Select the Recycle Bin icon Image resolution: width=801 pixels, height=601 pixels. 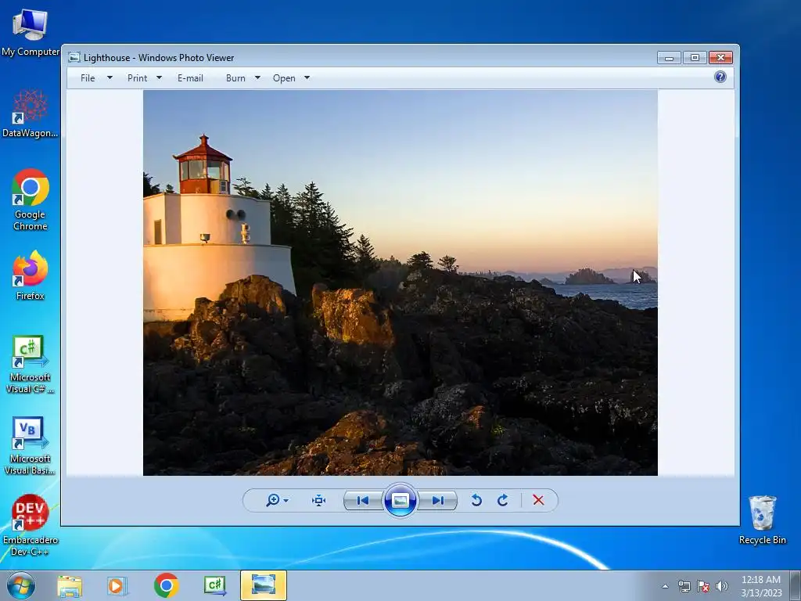point(762,520)
